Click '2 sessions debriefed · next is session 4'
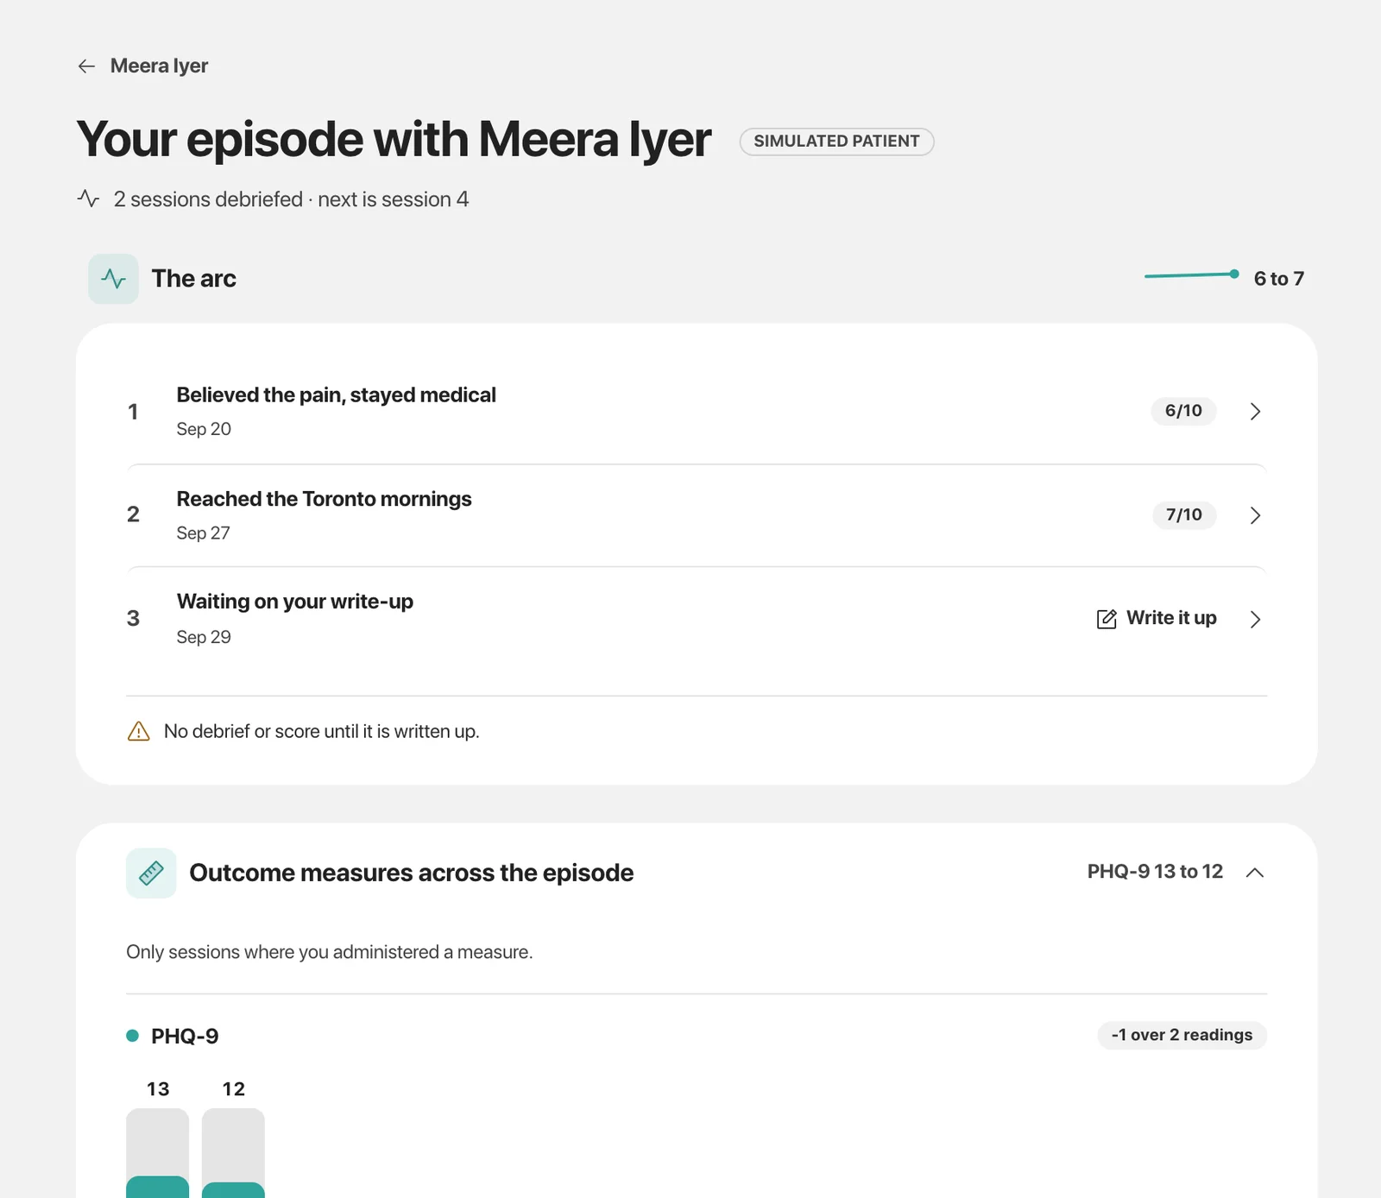The height and width of the screenshot is (1198, 1381). pos(292,199)
